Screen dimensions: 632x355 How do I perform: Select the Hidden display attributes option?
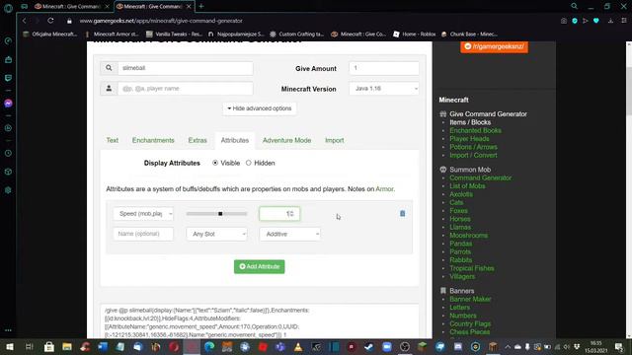[x=248, y=163]
